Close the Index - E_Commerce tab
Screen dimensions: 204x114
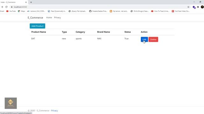tap(26, 2)
